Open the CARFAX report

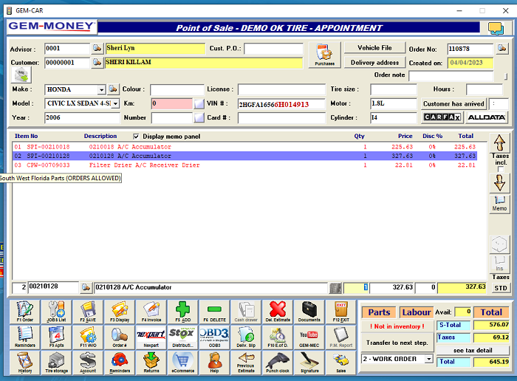click(x=442, y=117)
